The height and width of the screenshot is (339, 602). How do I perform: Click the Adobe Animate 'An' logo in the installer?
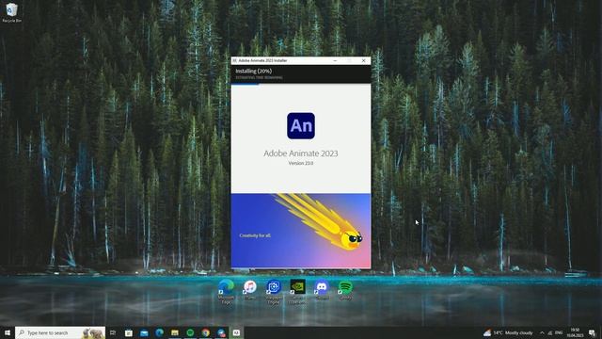coord(301,125)
